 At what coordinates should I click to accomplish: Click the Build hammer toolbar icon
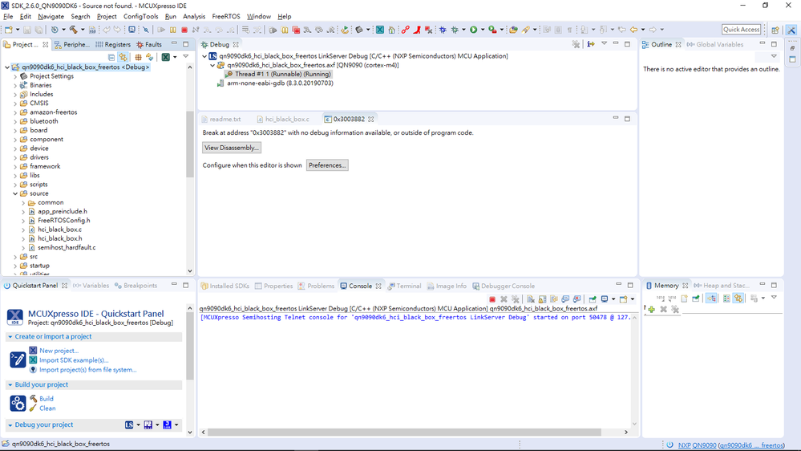(x=74, y=30)
